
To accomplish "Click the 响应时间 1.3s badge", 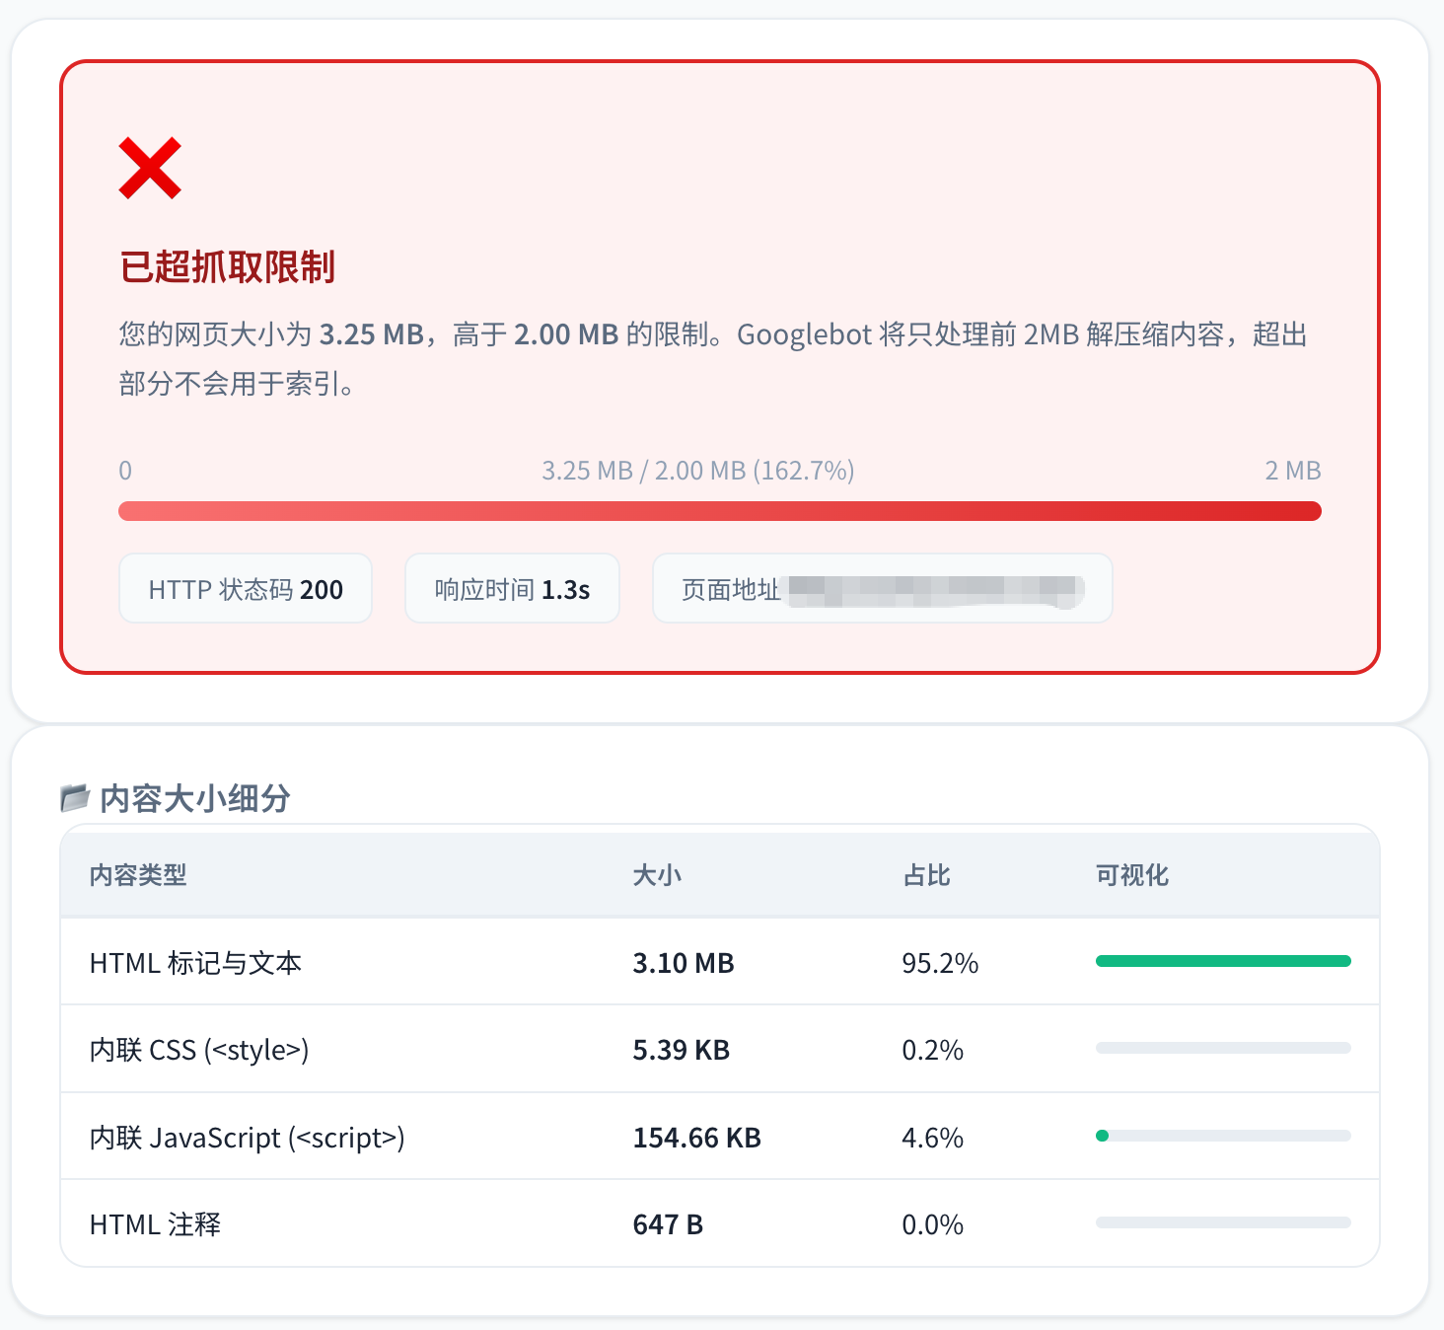I will click(512, 589).
